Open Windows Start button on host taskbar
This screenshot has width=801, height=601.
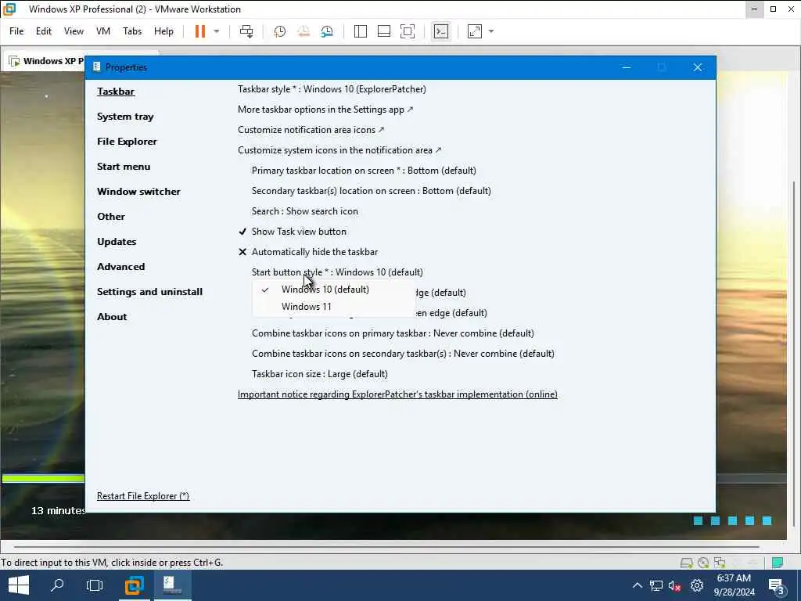[x=19, y=585]
